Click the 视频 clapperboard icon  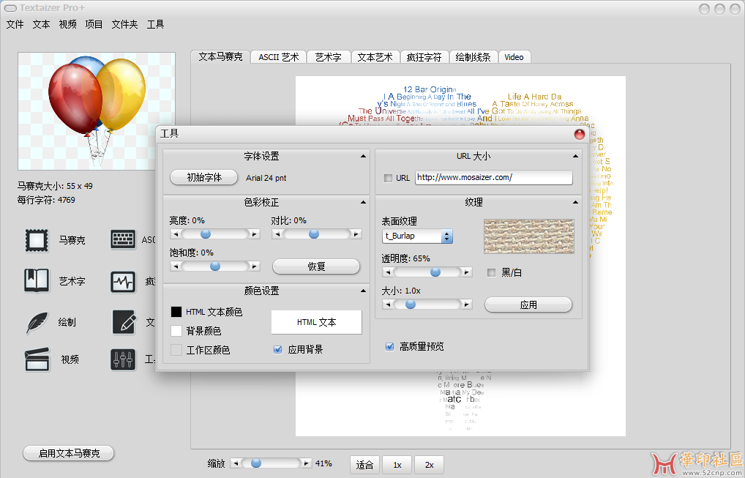click(x=36, y=359)
